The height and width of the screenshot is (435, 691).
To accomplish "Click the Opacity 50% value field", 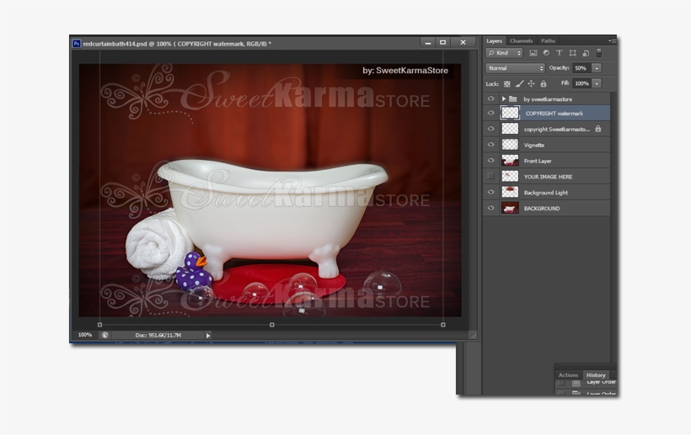I will pos(582,68).
